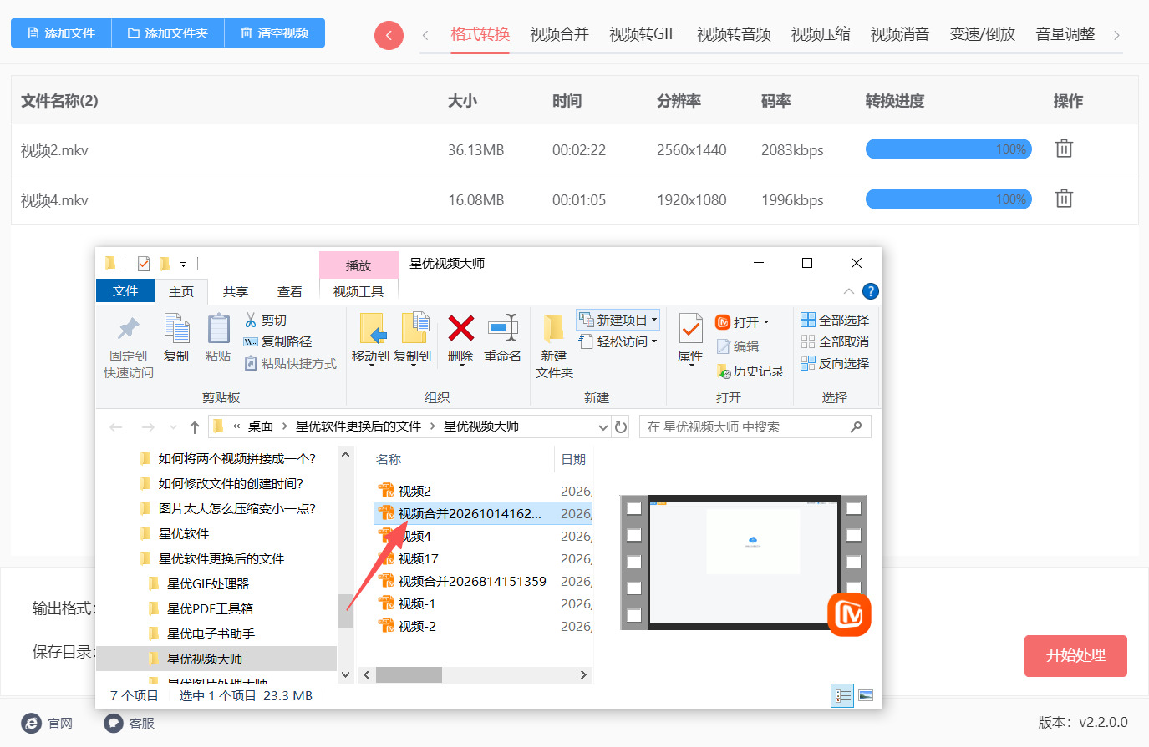
Task: Click the 粘贴 clipboard icon
Action: (x=218, y=327)
